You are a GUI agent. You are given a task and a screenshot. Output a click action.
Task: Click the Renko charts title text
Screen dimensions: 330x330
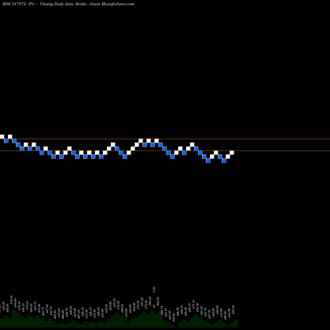click(88, 4)
